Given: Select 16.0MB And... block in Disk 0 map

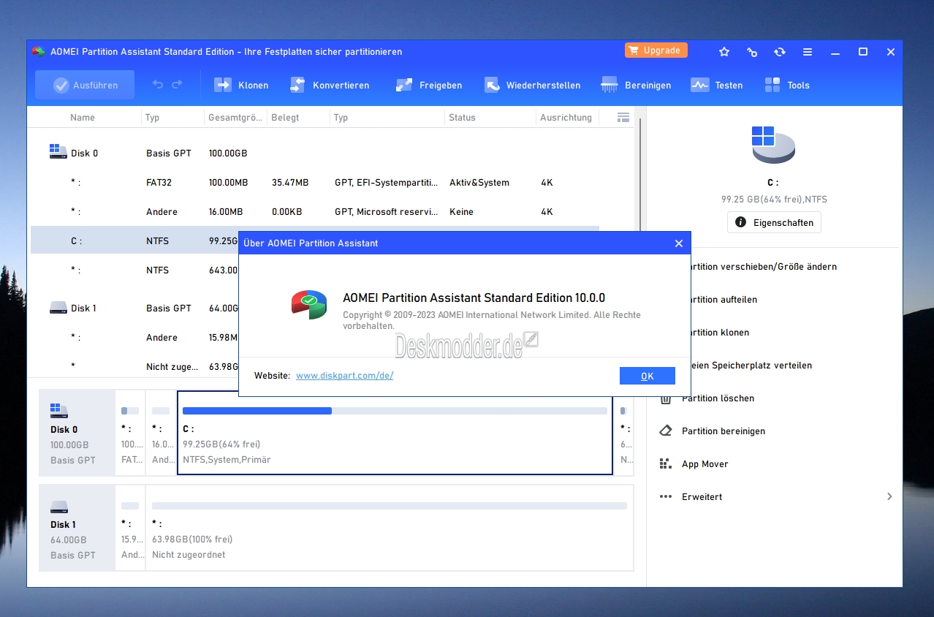Looking at the screenshot, I should 162,433.
